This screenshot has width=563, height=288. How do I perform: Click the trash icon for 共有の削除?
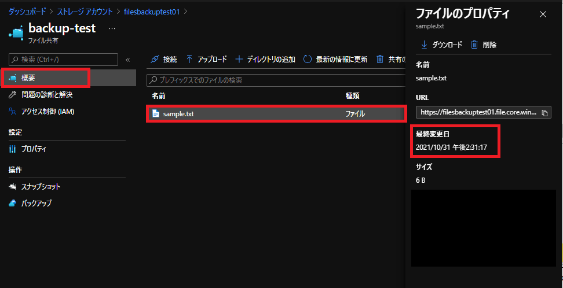380,60
